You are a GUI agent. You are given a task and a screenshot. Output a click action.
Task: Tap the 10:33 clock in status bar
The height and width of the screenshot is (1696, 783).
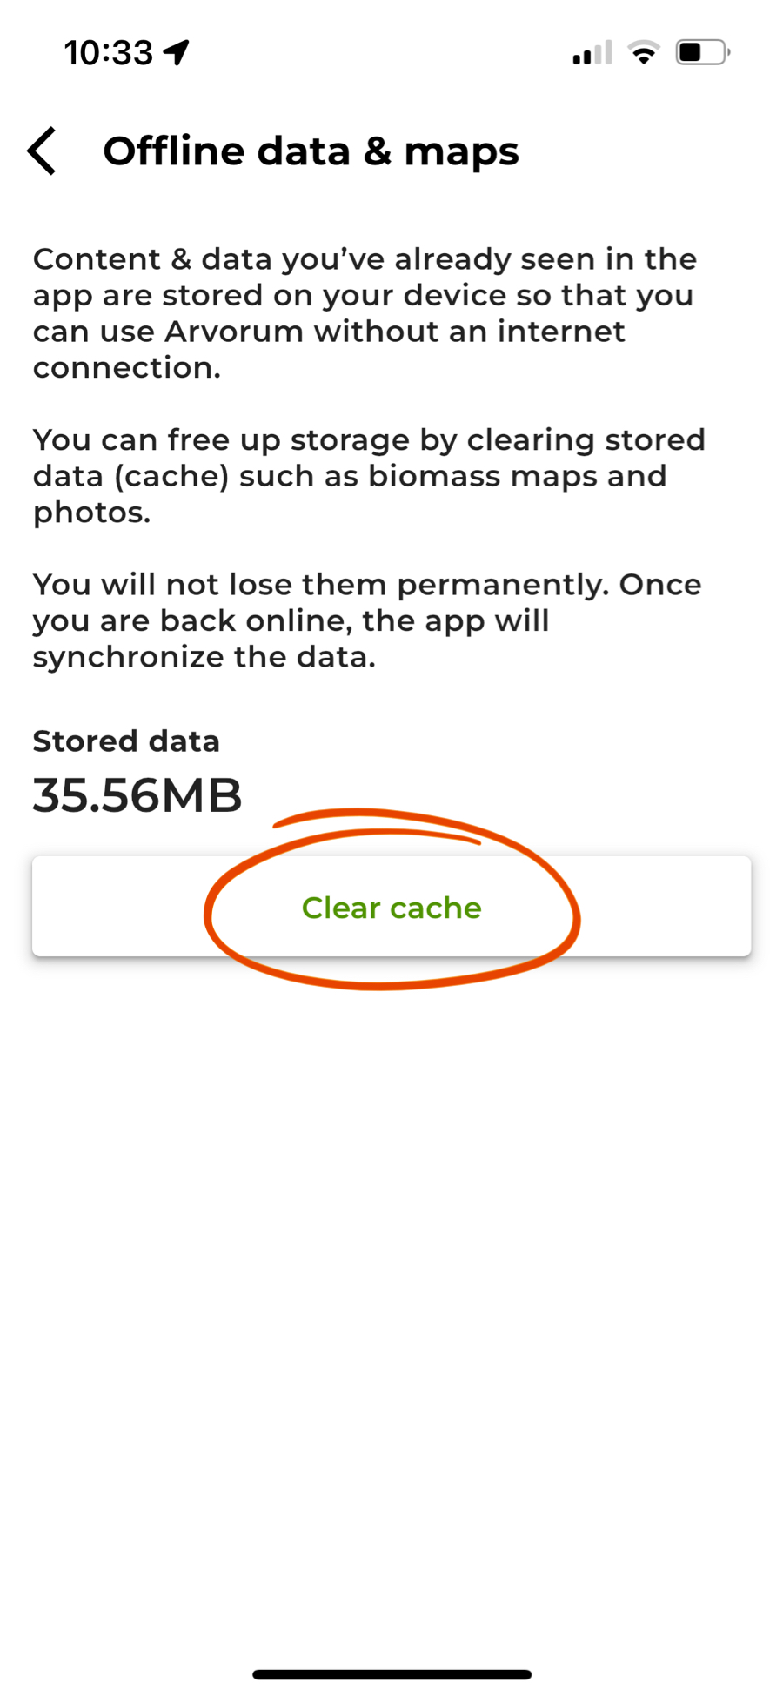(x=109, y=53)
